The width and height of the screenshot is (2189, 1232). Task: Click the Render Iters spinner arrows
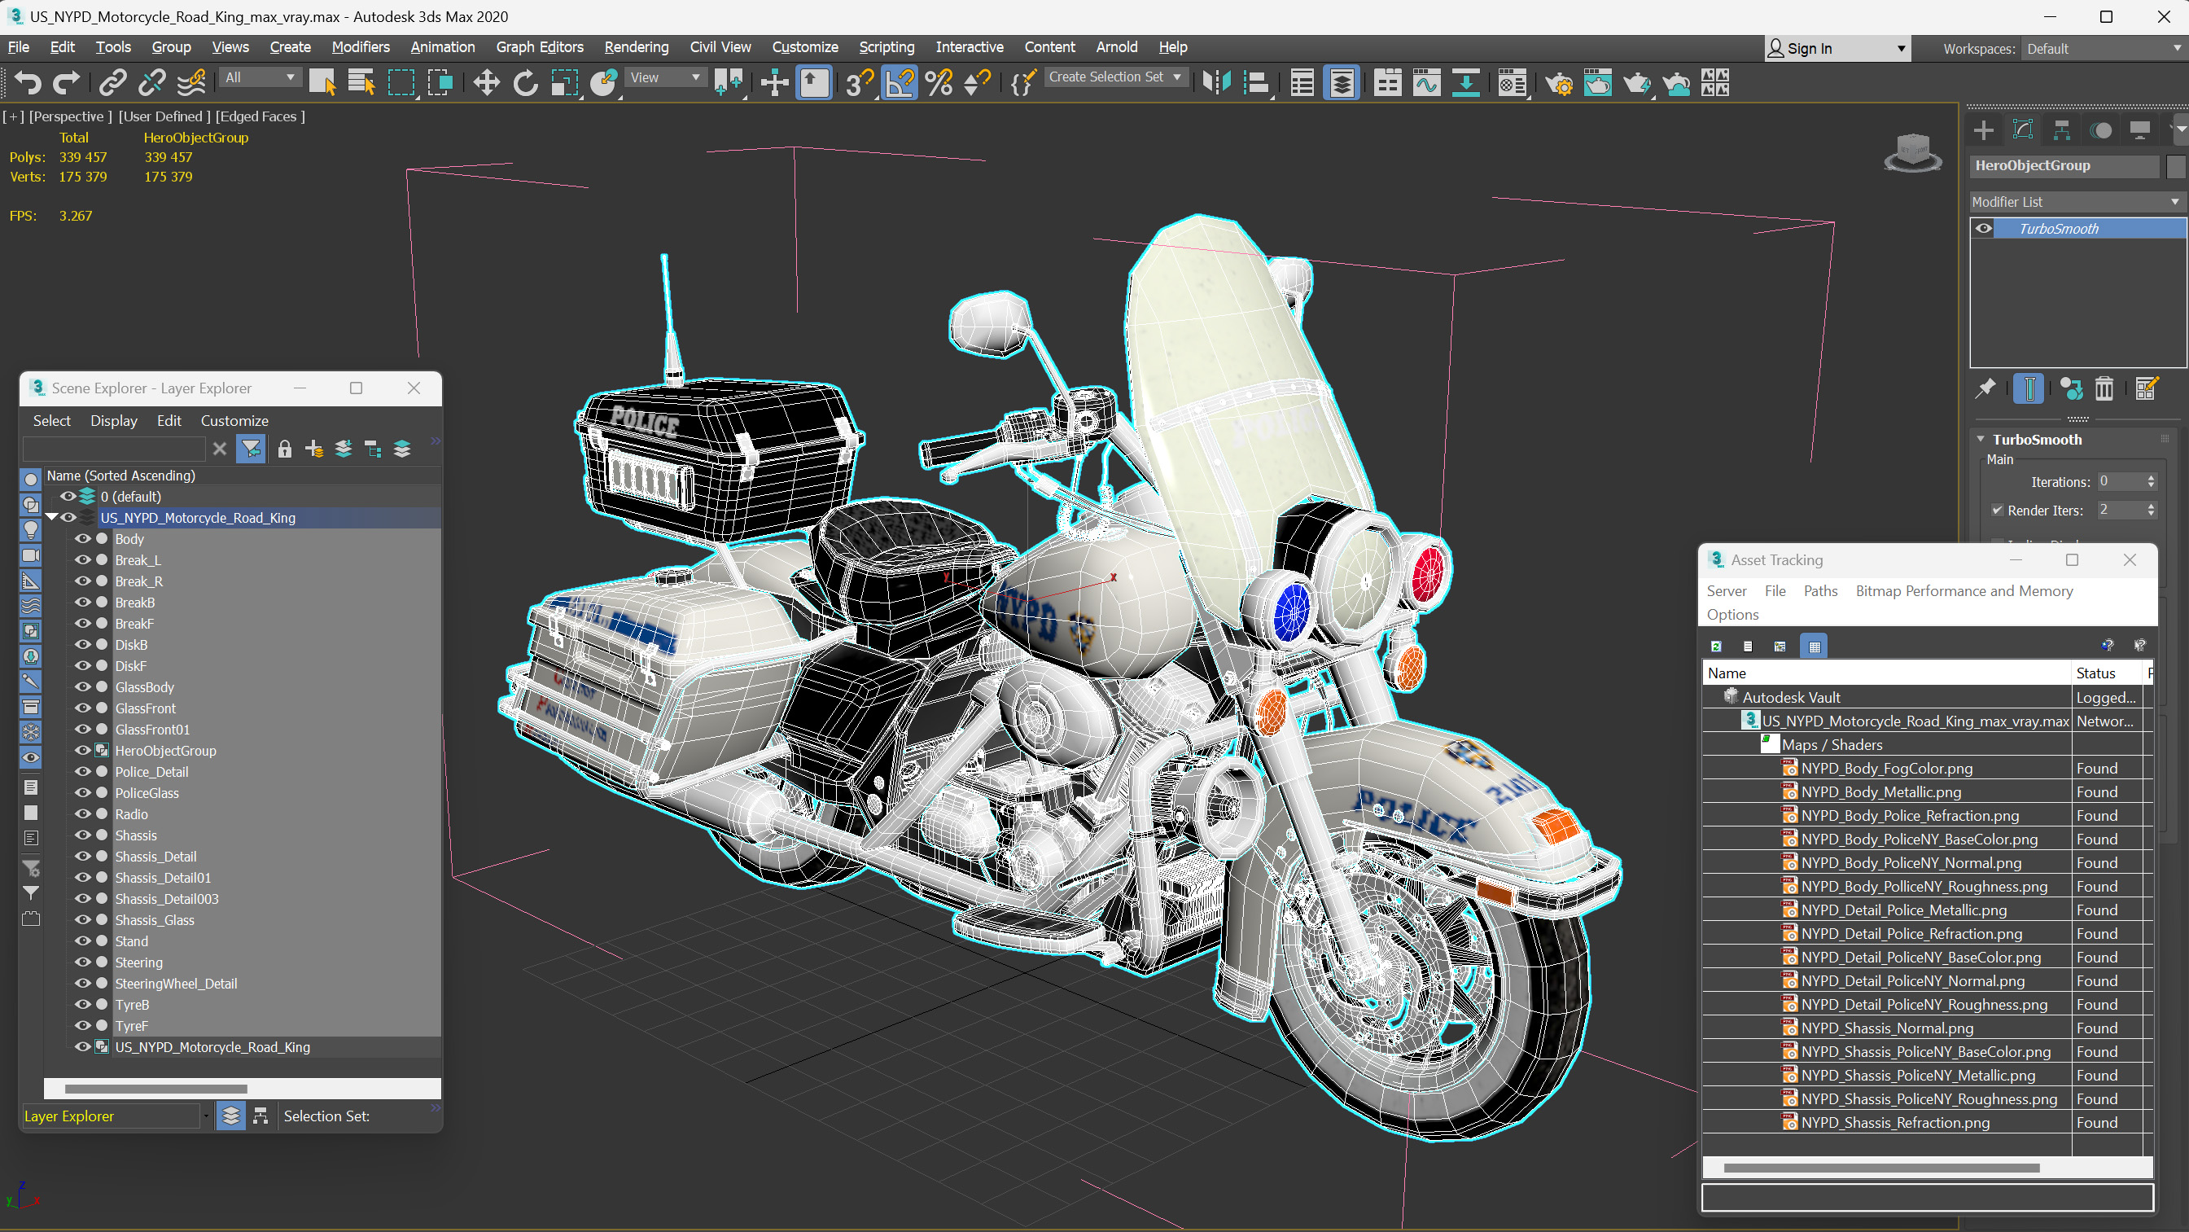pyautogui.click(x=2151, y=511)
